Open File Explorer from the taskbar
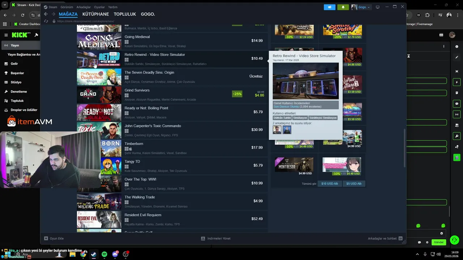463x260 pixels. (x=72, y=254)
